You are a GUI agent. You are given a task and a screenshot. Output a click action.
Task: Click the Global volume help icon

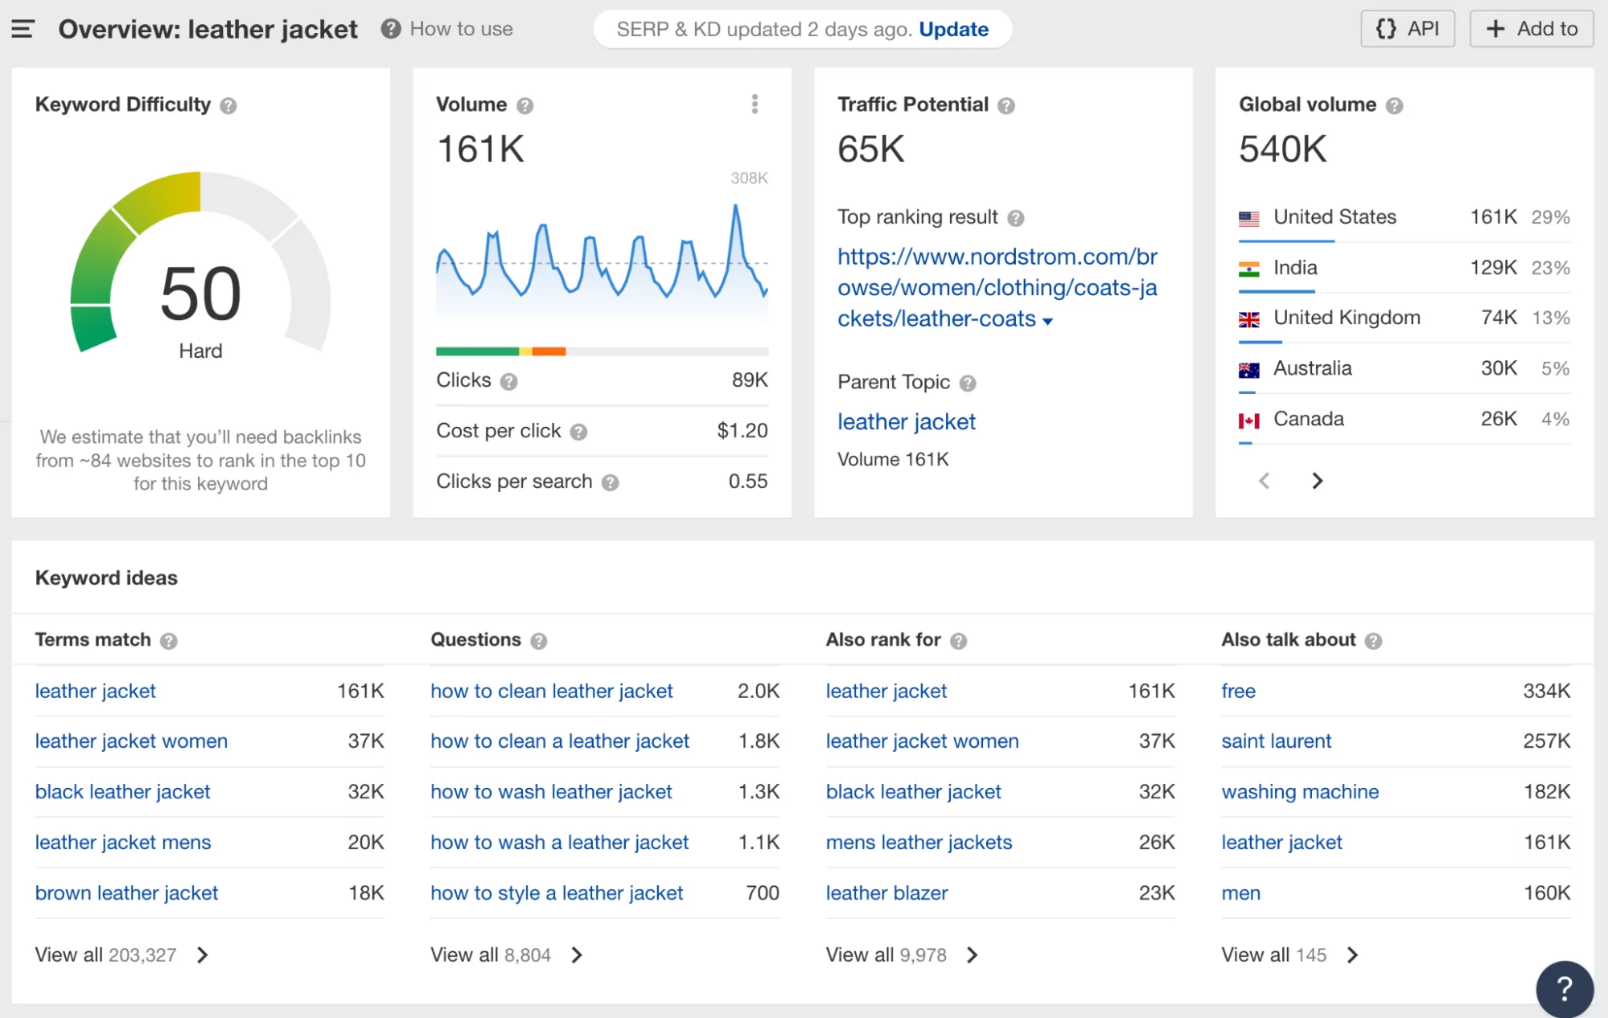point(1395,105)
